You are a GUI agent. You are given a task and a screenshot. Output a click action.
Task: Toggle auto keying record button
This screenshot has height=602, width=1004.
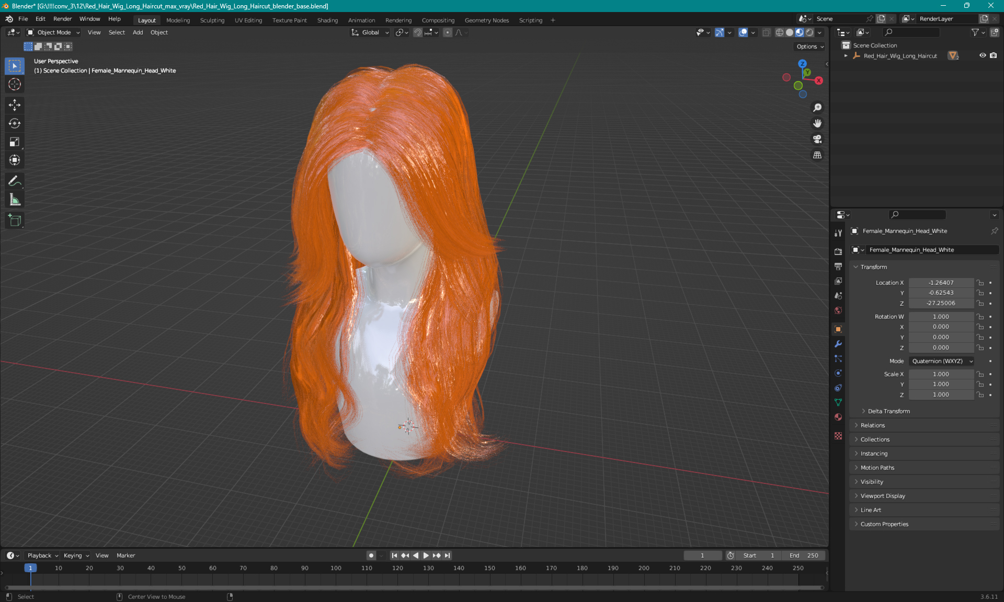pyautogui.click(x=371, y=555)
